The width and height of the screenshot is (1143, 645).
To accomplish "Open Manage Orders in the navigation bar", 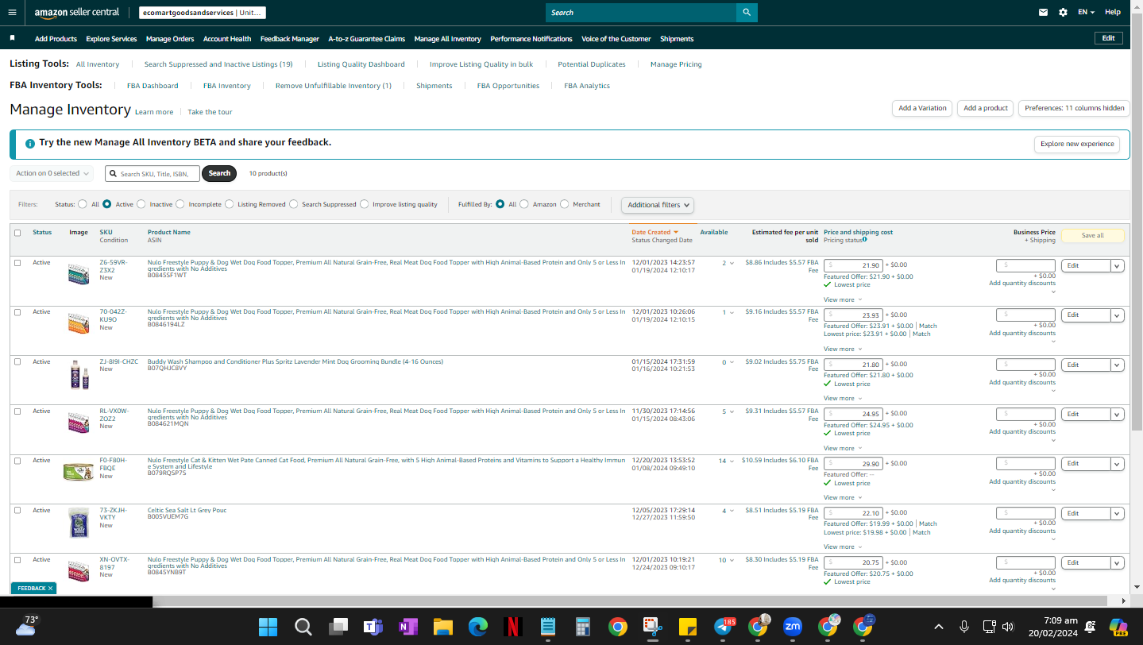I will click(x=170, y=39).
